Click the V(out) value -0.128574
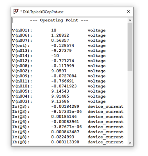148x156 pixels. point(63,45)
